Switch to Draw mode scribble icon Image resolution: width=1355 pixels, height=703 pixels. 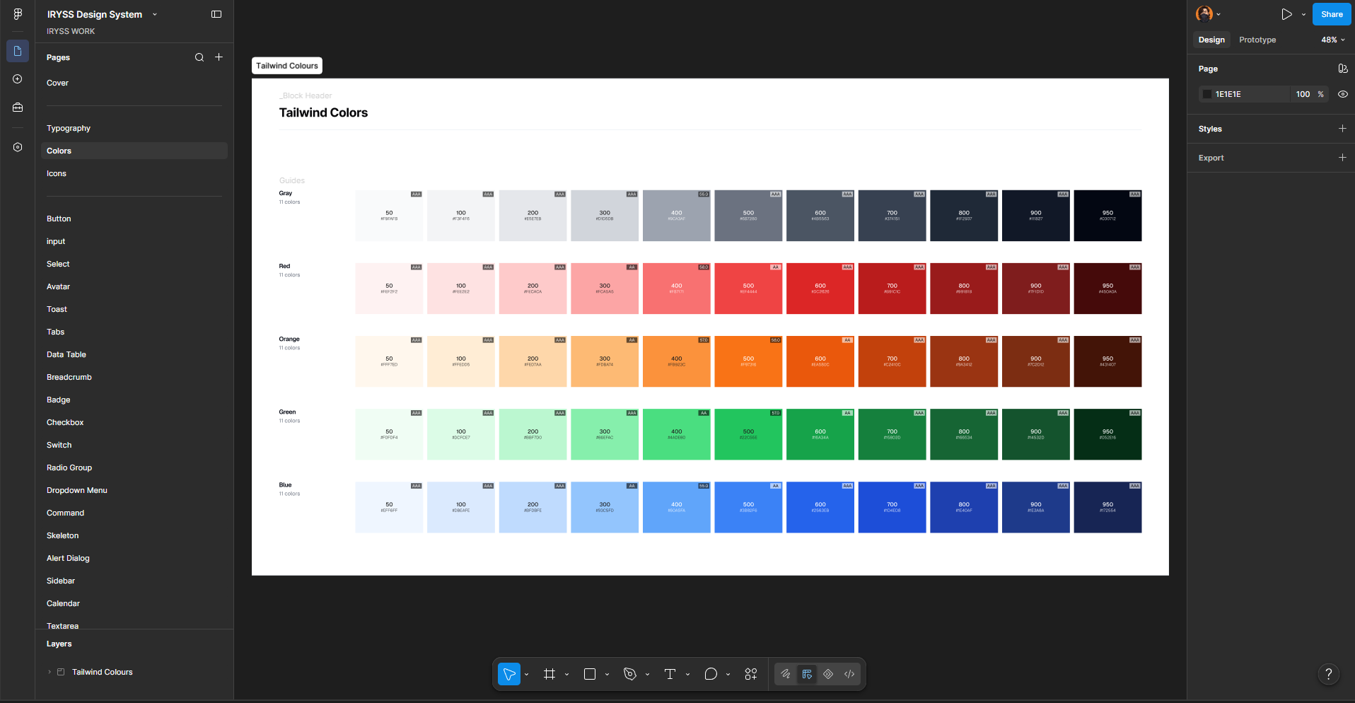786,674
